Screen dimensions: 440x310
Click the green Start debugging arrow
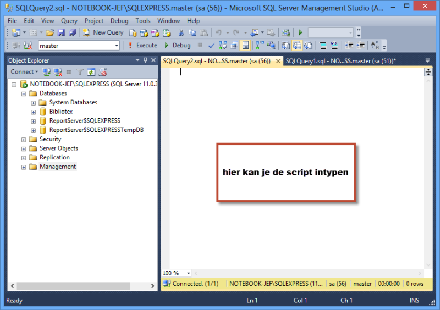coord(300,33)
